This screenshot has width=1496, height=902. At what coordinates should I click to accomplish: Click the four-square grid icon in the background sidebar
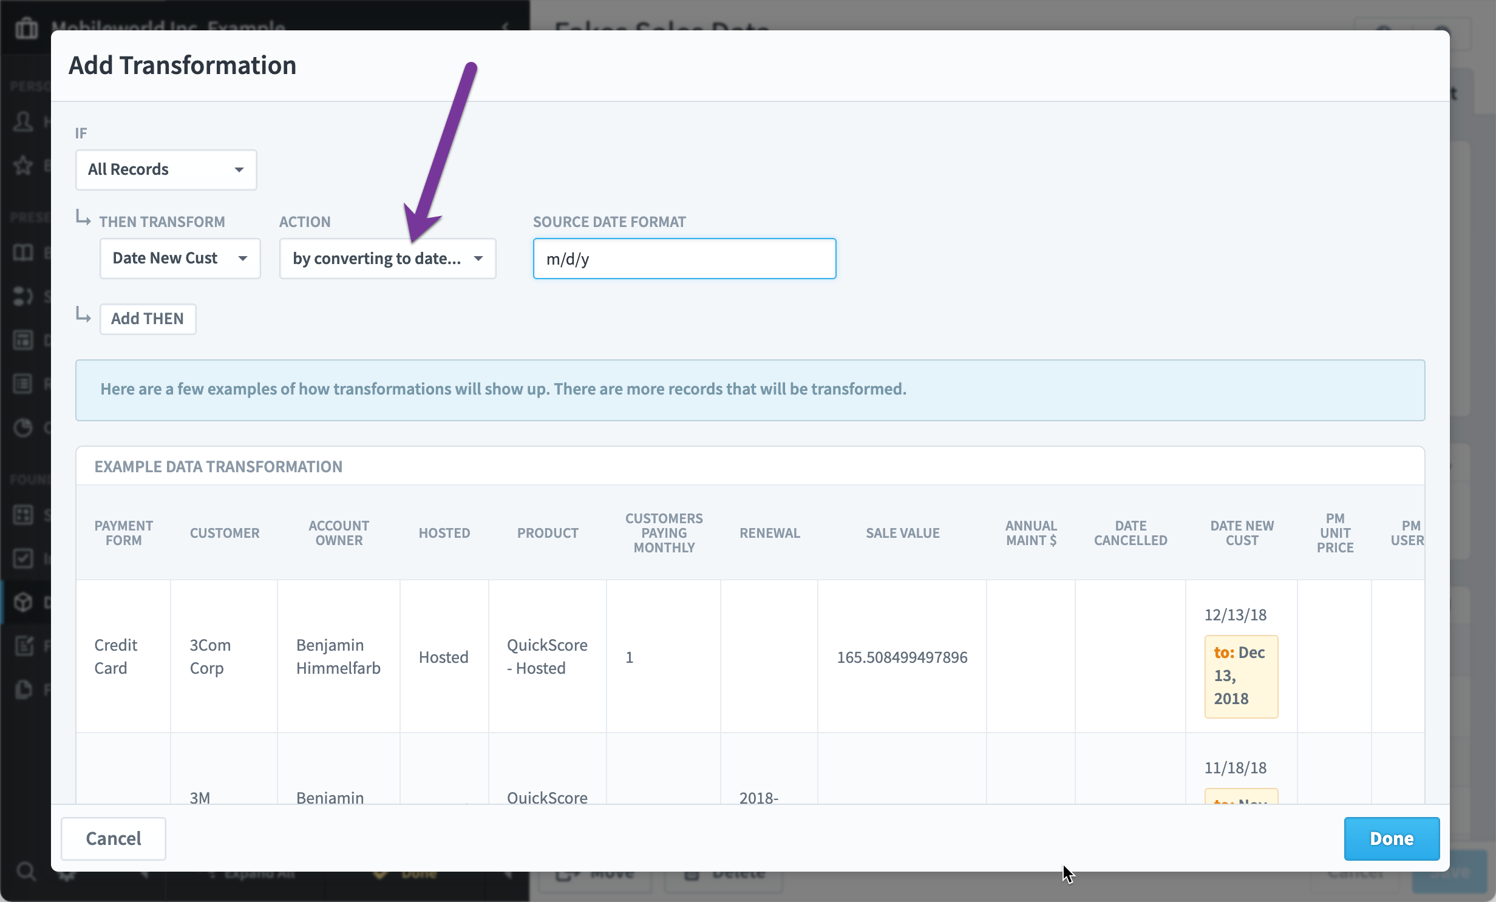click(x=23, y=515)
